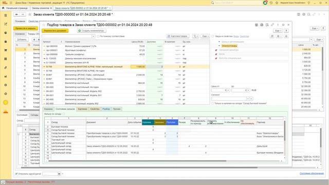Click the 1C logo icon in title bar

[5, 3]
